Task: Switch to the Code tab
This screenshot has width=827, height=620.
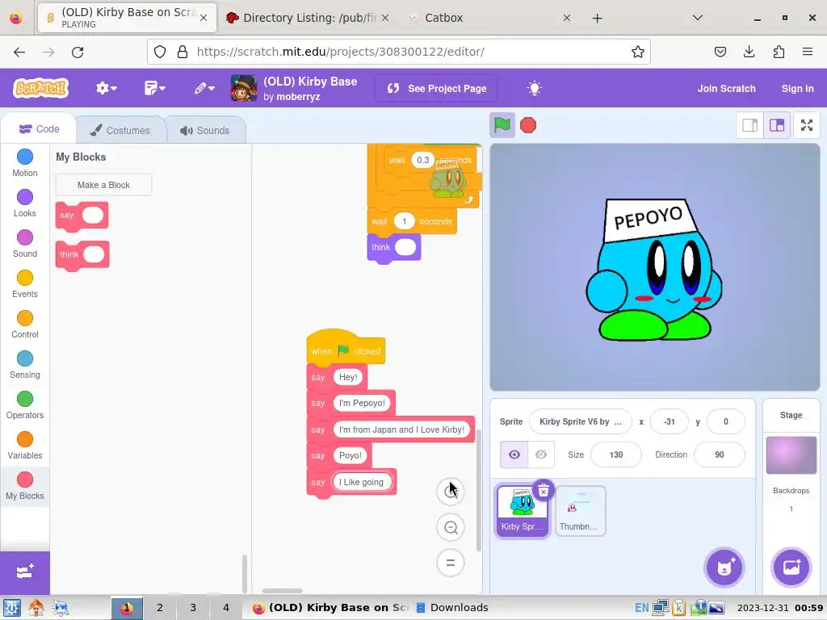Action: tap(39, 129)
